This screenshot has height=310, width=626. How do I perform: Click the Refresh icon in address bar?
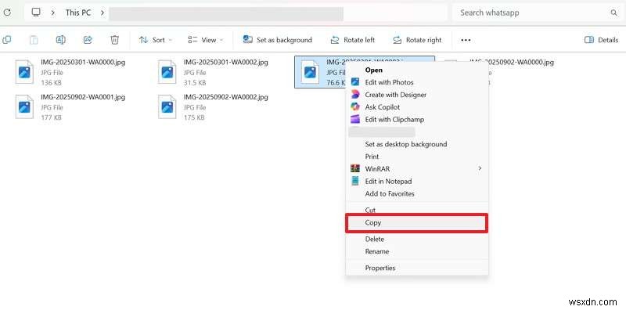pos(7,13)
